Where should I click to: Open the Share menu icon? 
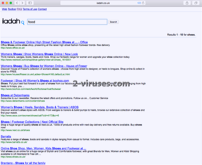[x=187, y=3]
